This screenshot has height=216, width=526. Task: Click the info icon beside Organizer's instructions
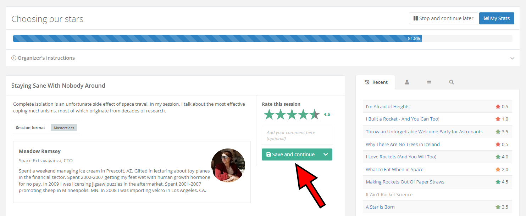tap(14, 58)
